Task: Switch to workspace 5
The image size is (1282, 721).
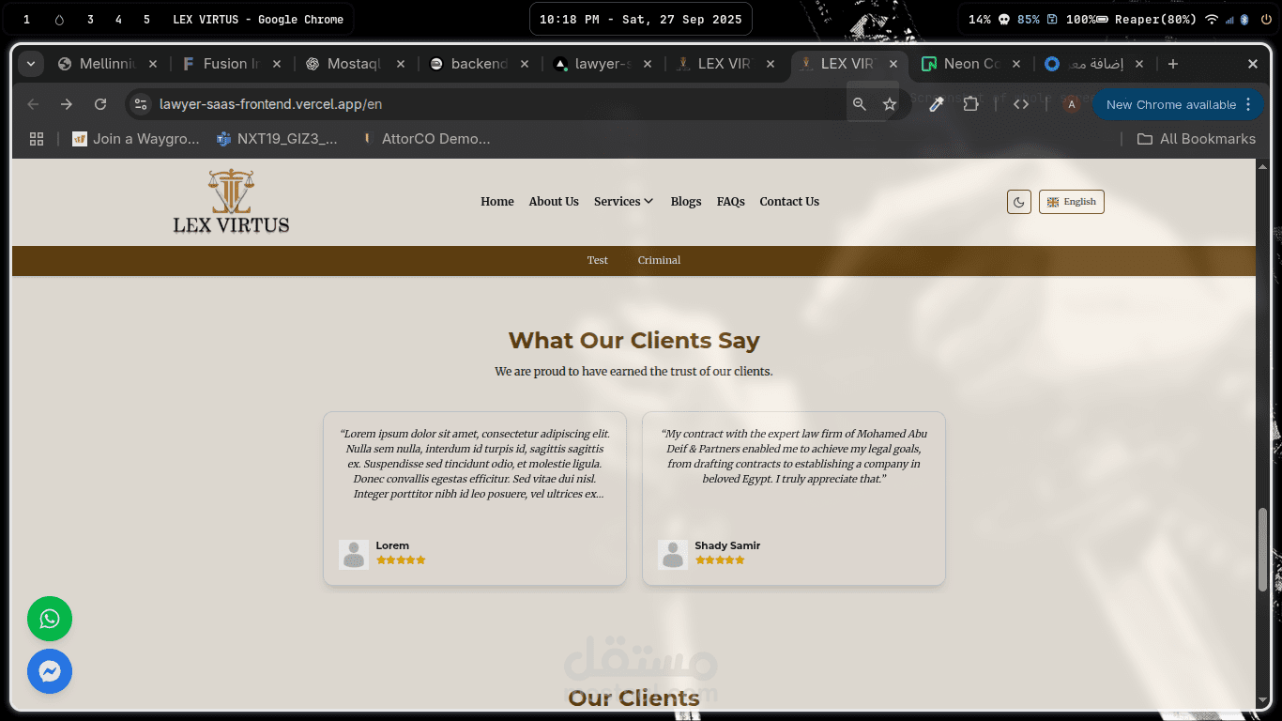Action: [146, 19]
